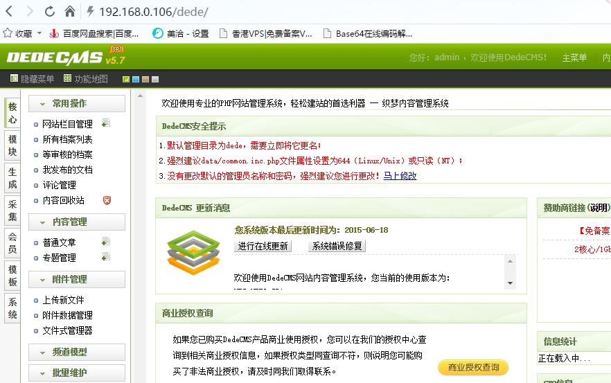Screen dimensions: 611x383
Task: Open 等审核的档案
Action: click(x=67, y=154)
